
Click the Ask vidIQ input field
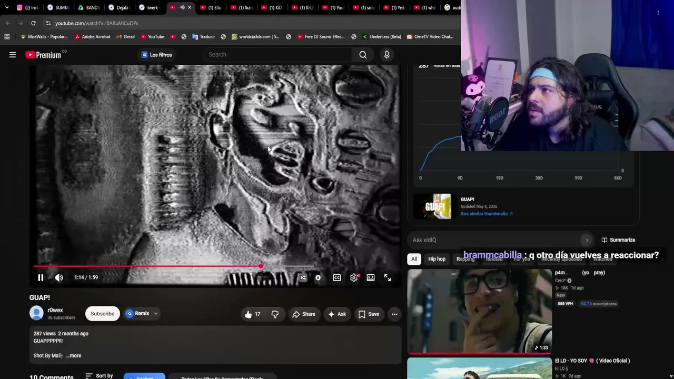495,240
